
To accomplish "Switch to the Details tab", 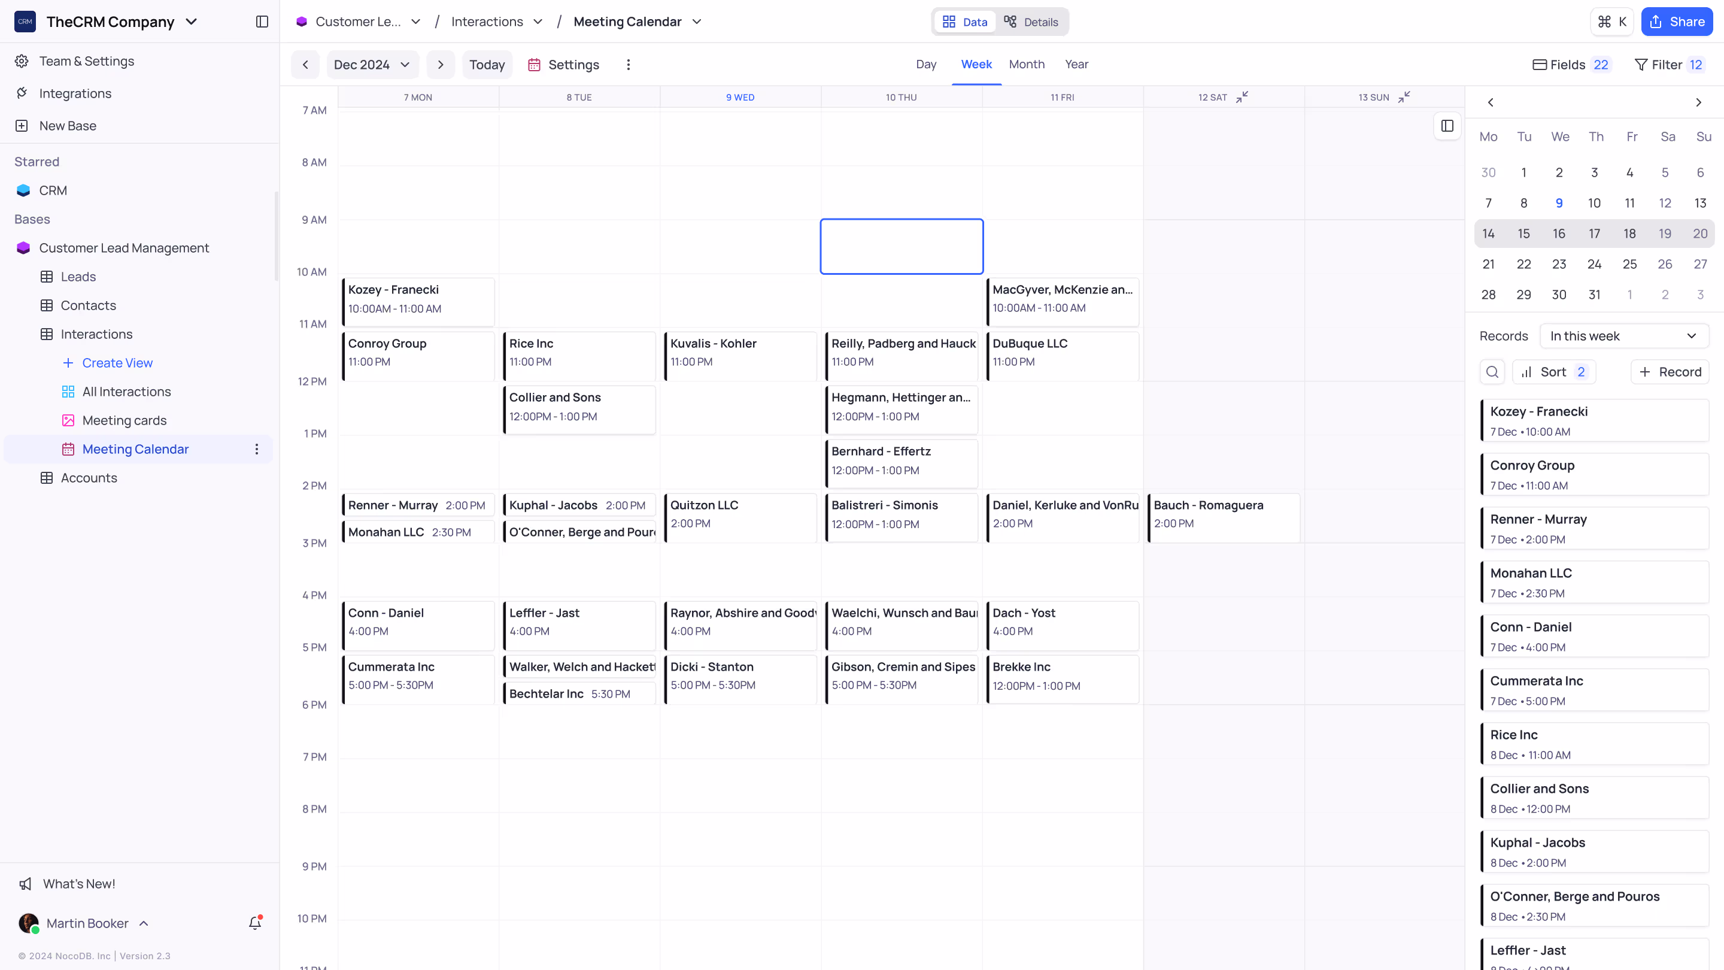I will click(1031, 22).
